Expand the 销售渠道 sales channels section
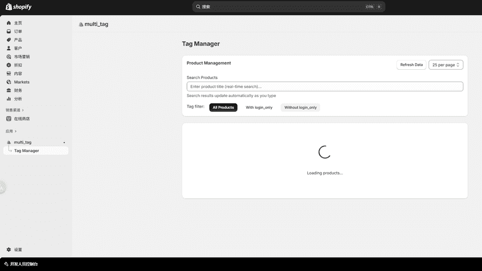 click(x=15, y=110)
